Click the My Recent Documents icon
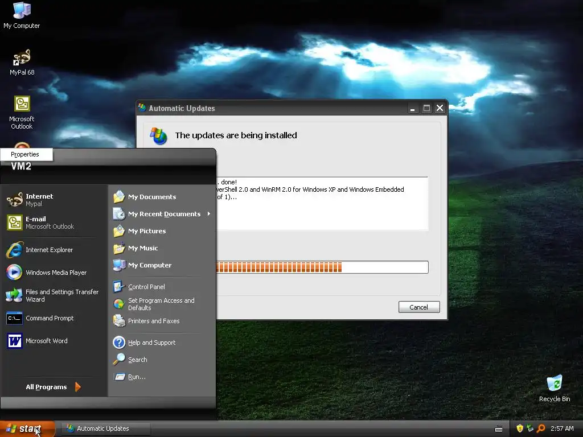The image size is (583, 437). click(x=120, y=214)
